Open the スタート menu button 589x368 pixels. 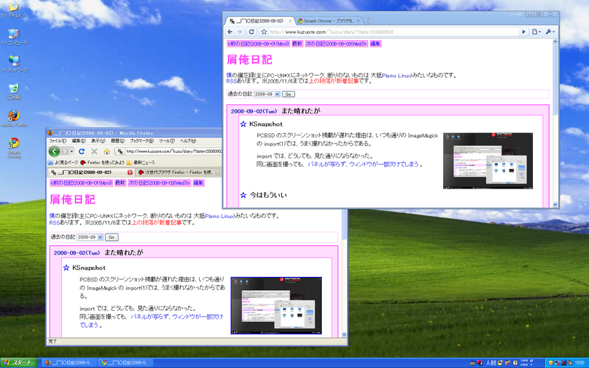tap(19, 363)
